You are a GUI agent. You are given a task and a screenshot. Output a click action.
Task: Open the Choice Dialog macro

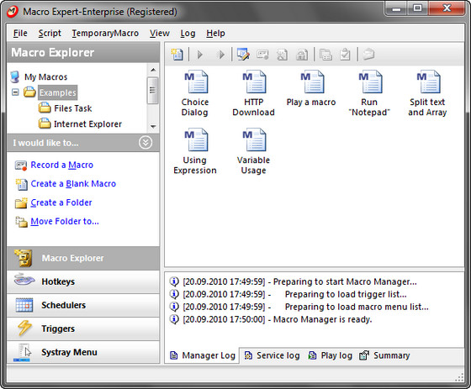tap(195, 93)
